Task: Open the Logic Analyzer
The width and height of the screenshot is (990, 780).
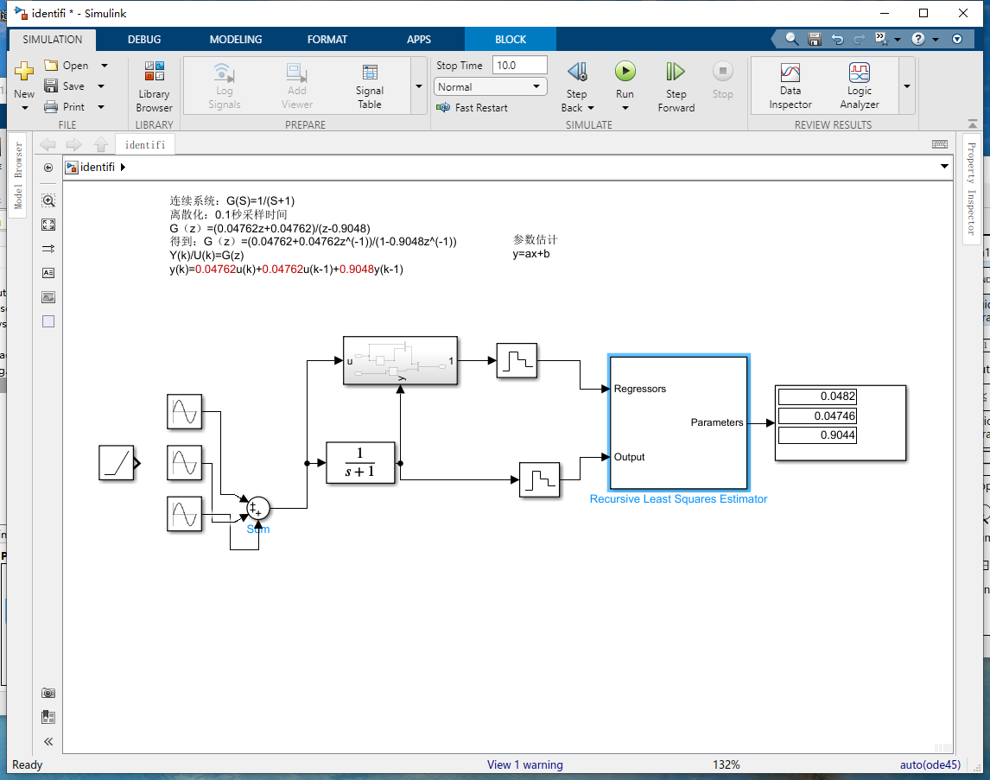Action: (860, 86)
